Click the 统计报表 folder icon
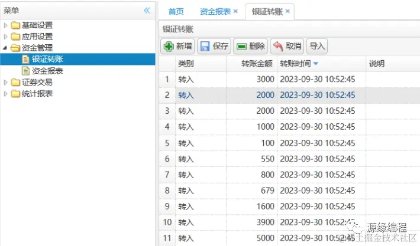420x246 pixels. [x=15, y=94]
